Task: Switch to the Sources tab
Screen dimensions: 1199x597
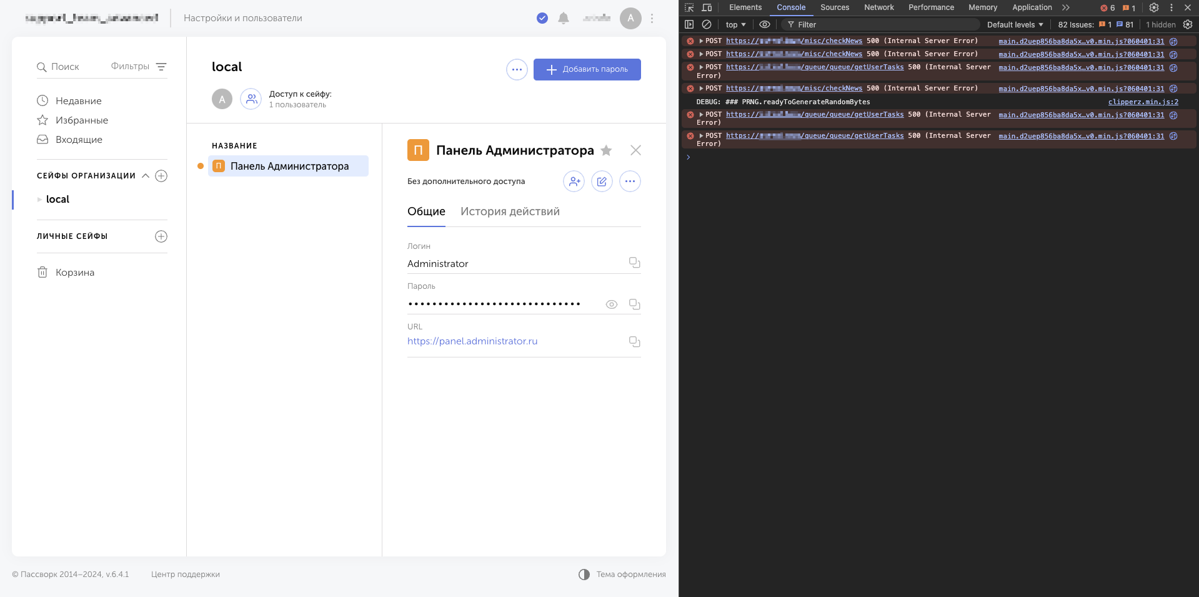Action: [835, 7]
